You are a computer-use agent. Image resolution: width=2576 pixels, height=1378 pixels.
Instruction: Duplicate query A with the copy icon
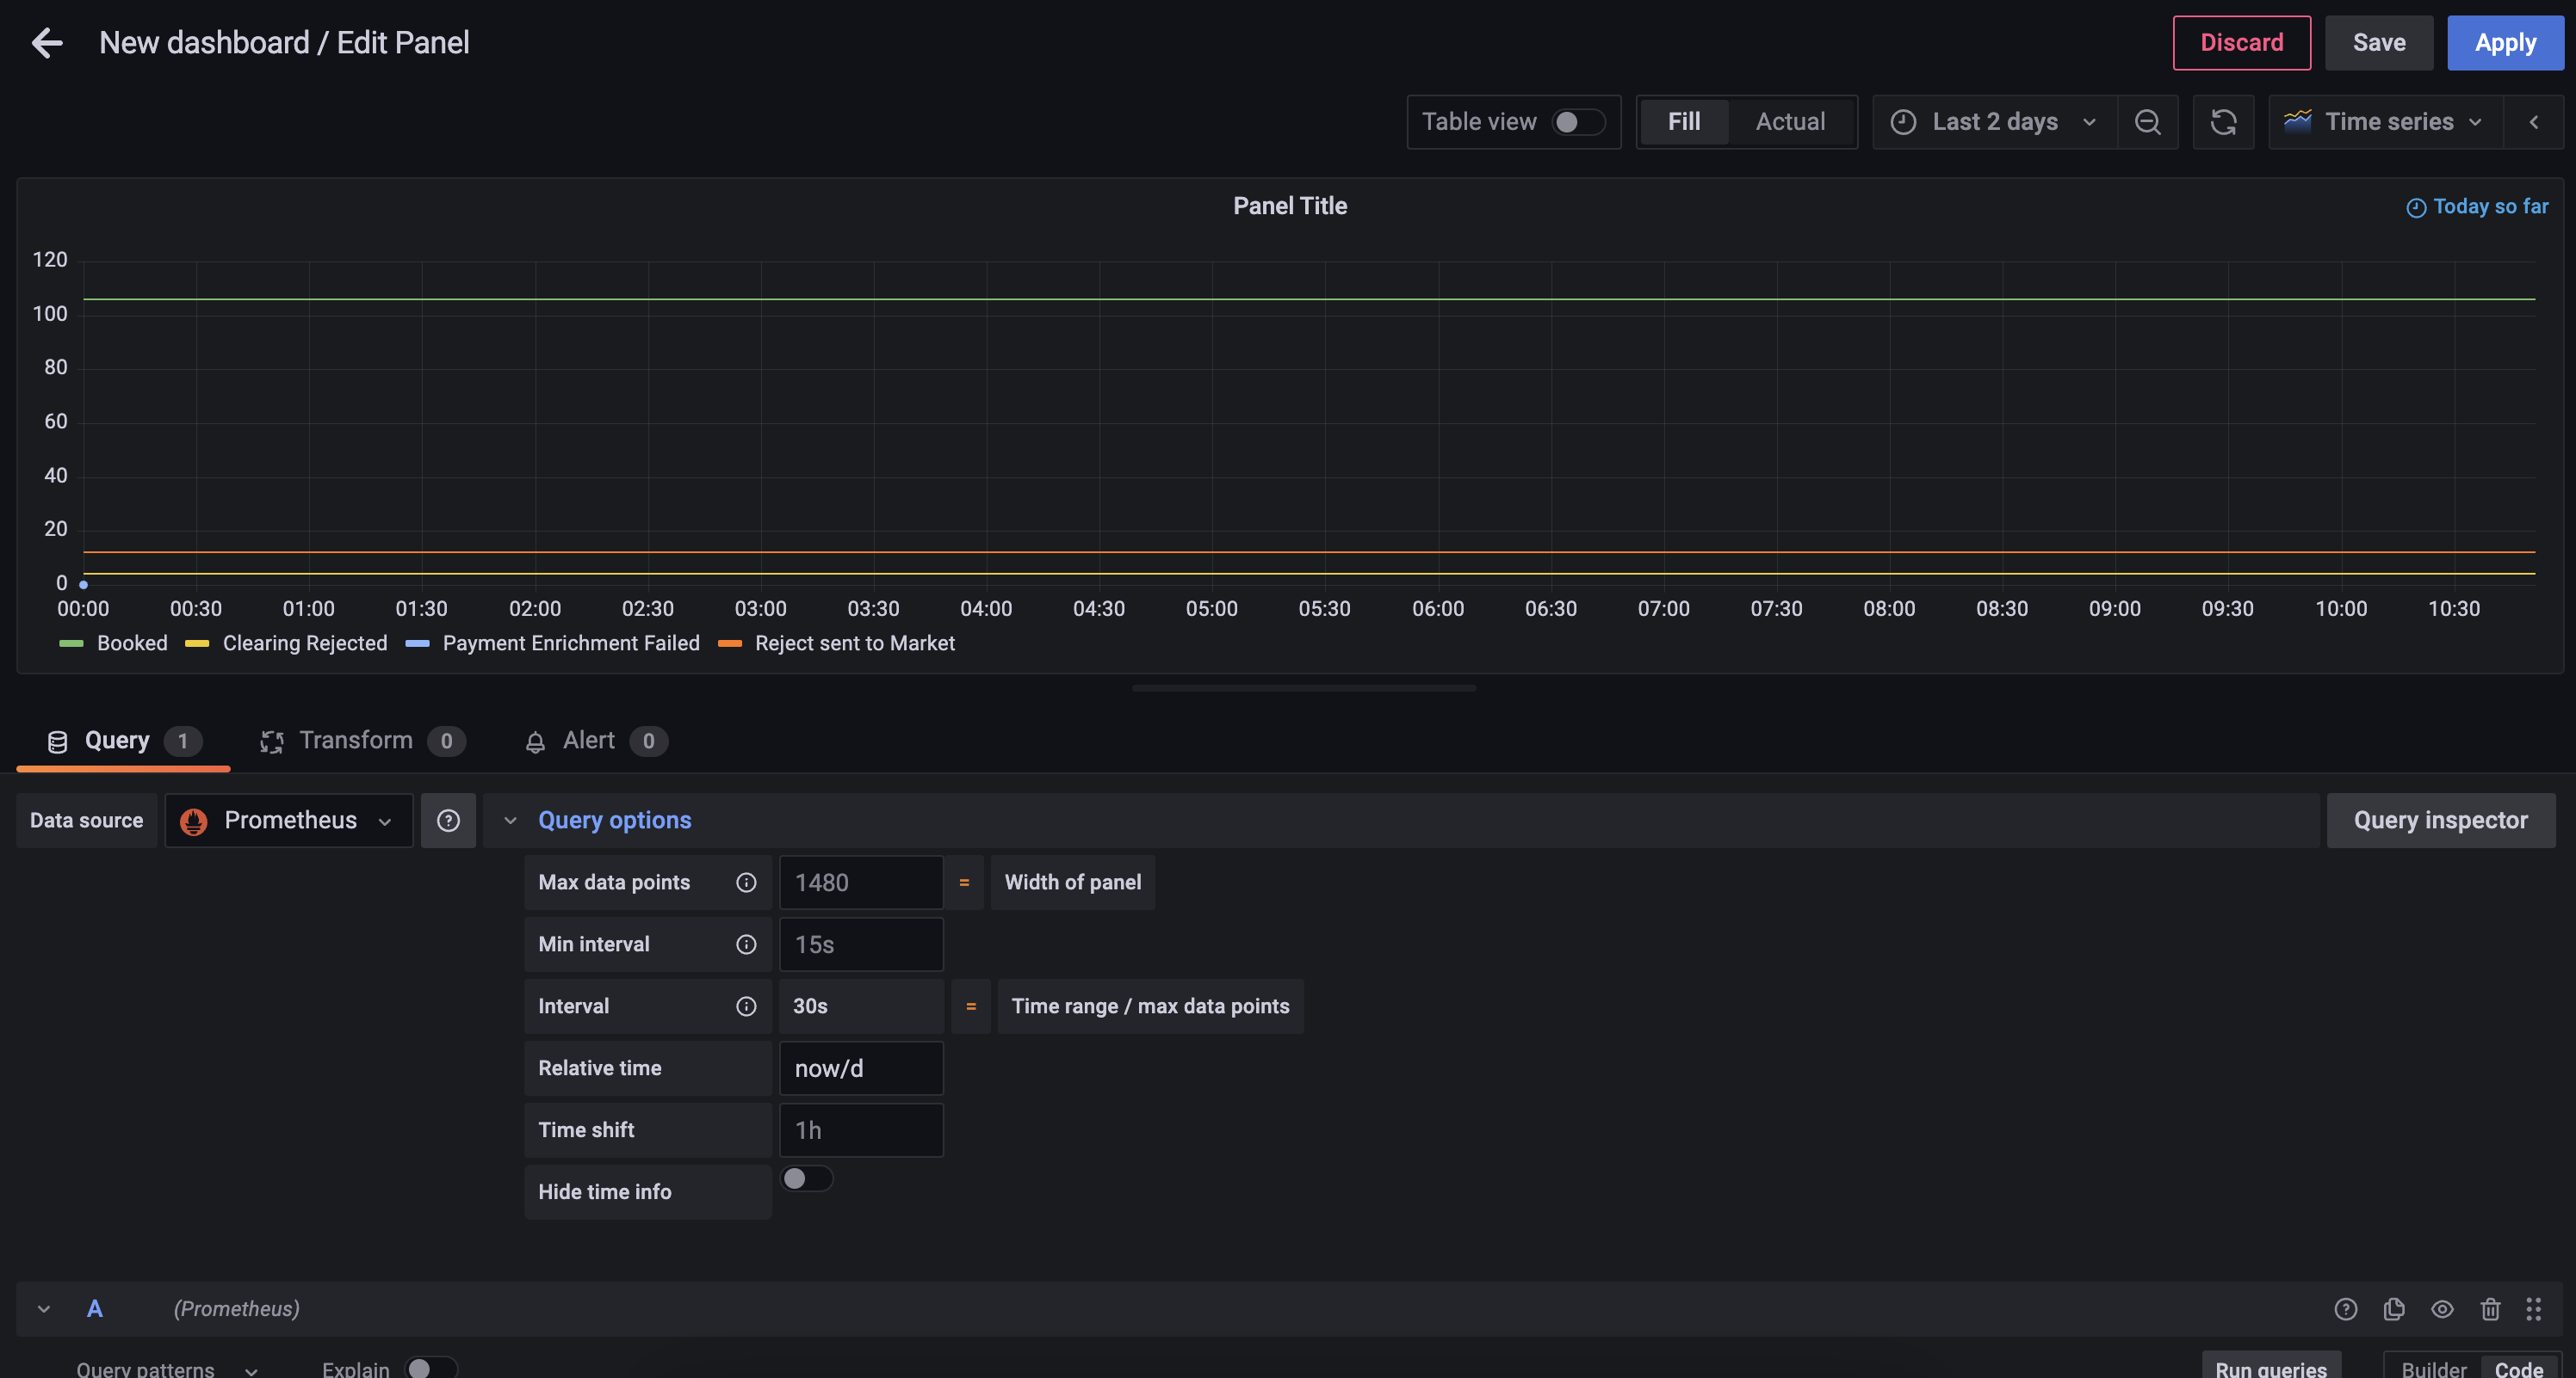point(2394,1309)
